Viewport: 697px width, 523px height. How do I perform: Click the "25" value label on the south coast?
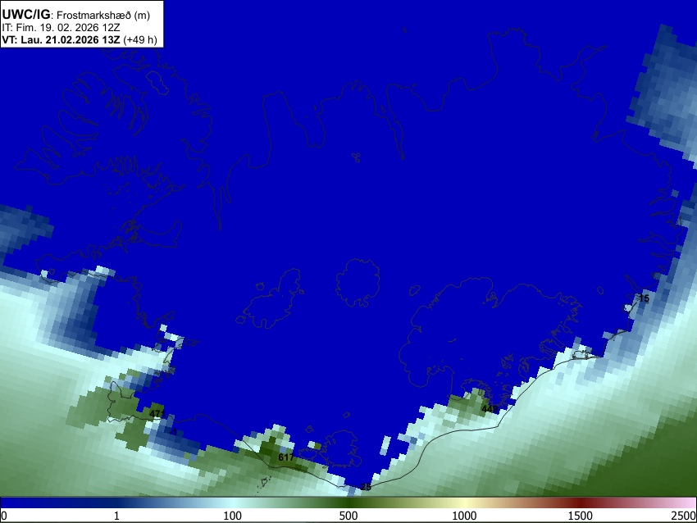366,487
